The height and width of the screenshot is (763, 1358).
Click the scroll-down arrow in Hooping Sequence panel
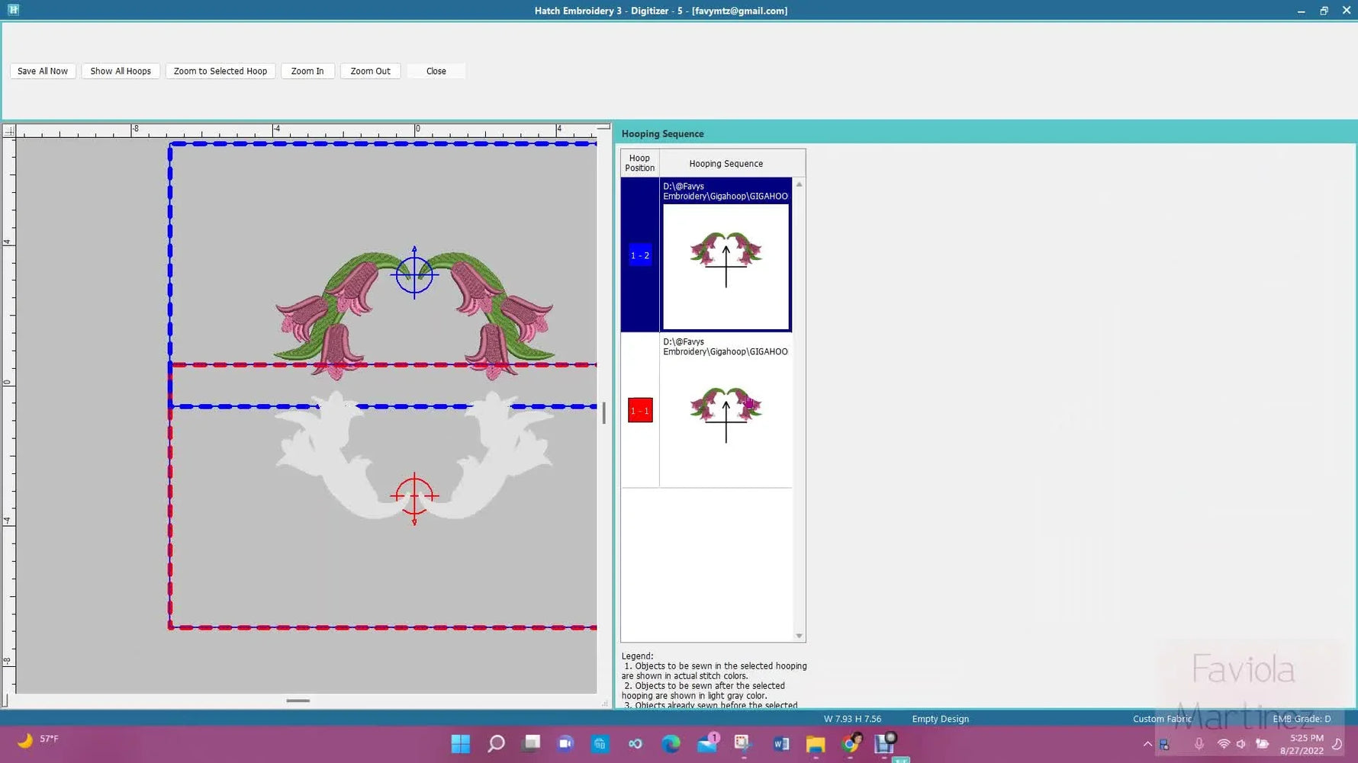point(799,635)
